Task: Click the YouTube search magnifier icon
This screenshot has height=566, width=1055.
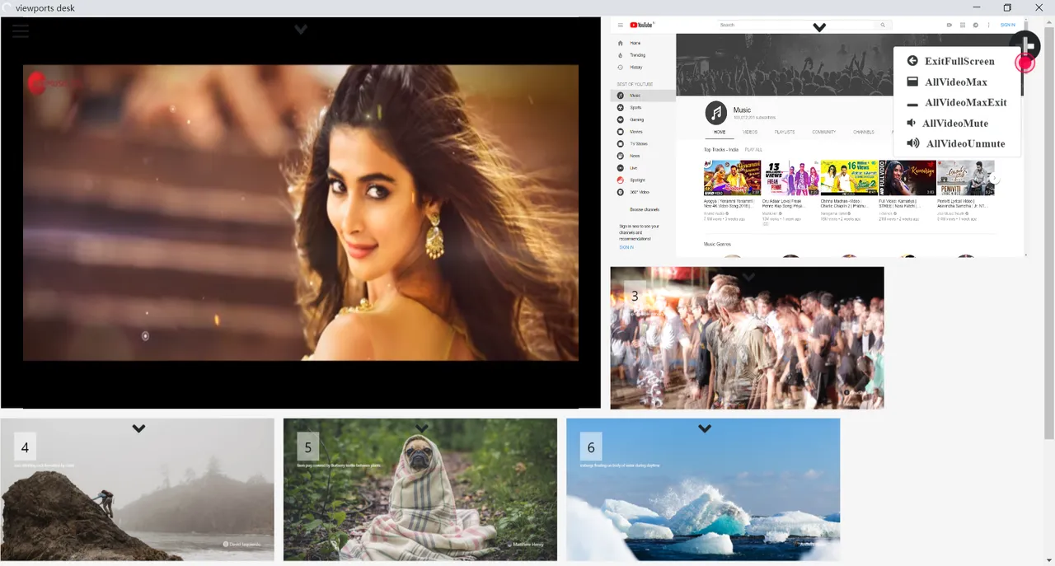Action: [x=884, y=26]
